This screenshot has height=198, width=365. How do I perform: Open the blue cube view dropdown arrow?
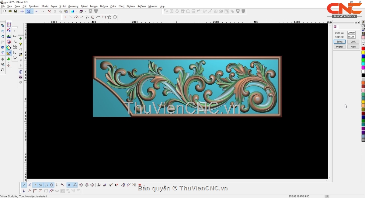click(77, 11)
